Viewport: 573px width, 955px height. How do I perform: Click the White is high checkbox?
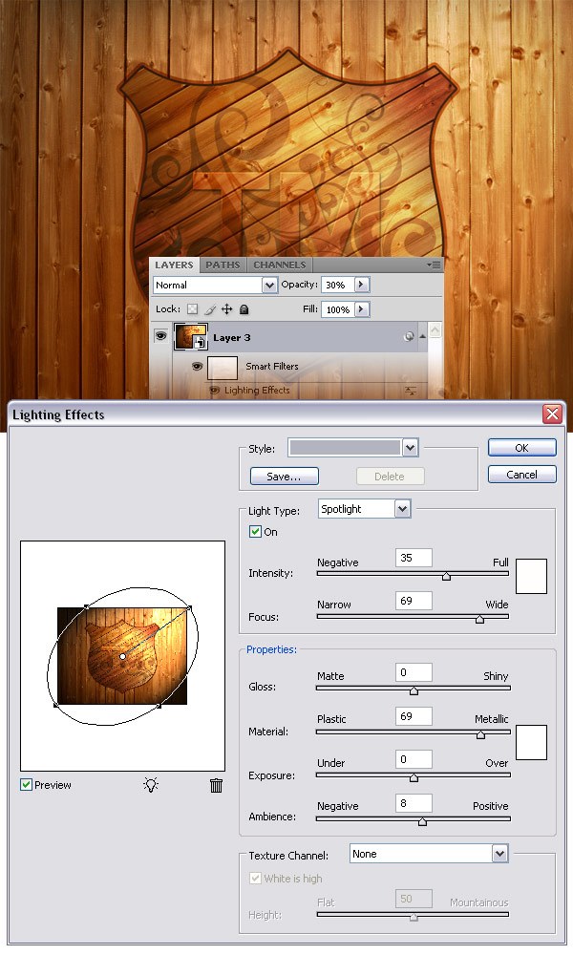255,879
